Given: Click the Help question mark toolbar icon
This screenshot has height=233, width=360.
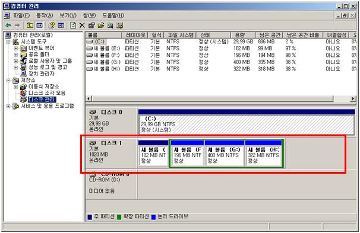Looking at the screenshot, I should click(x=52, y=25).
